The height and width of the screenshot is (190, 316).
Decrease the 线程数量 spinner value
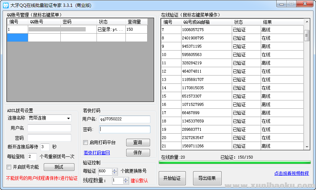pos(125,182)
